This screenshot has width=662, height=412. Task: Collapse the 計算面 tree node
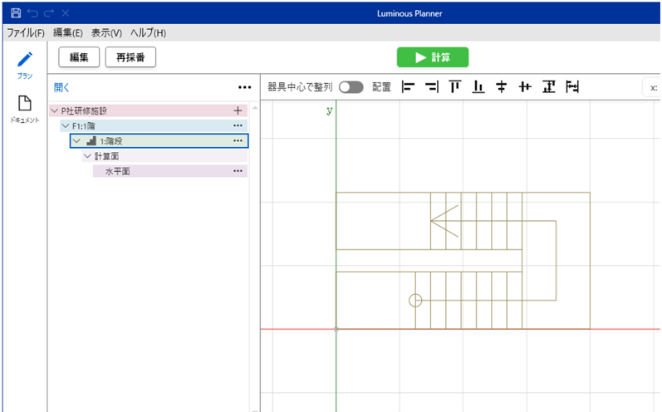[x=87, y=156]
